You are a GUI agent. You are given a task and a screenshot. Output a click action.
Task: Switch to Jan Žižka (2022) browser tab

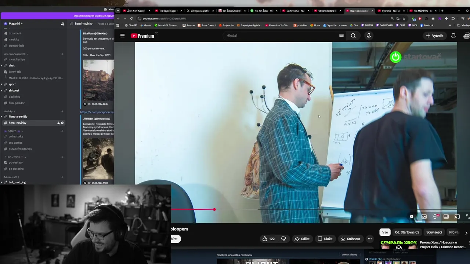pyautogui.click(x=232, y=11)
